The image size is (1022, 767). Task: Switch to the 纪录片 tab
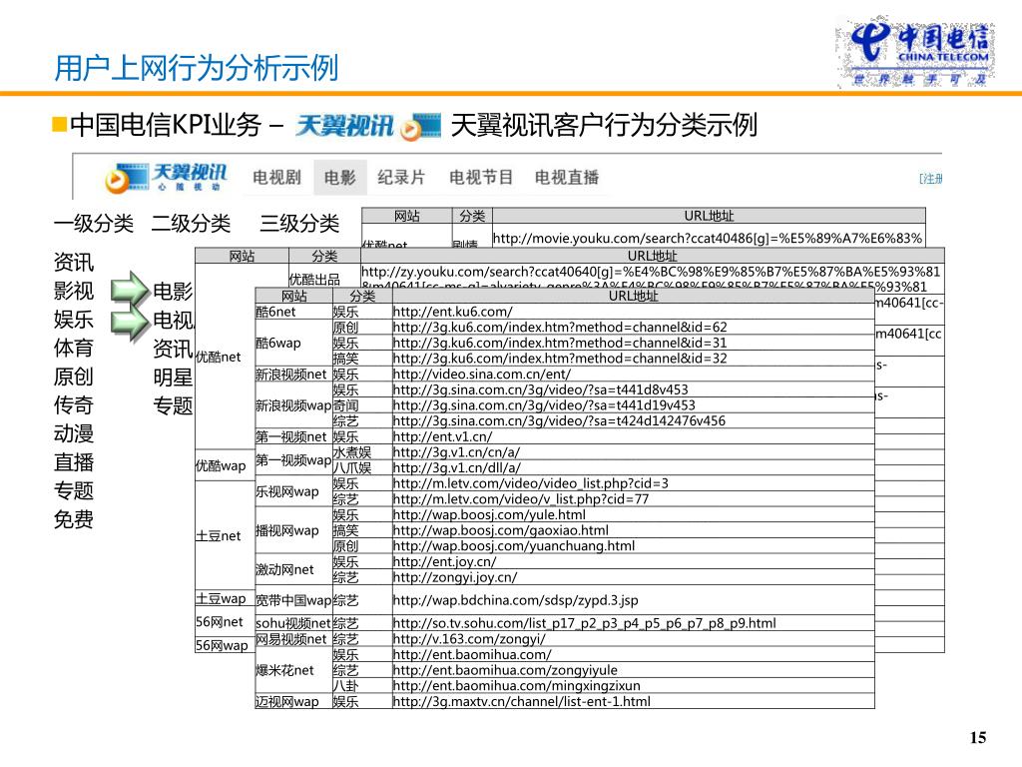click(401, 178)
